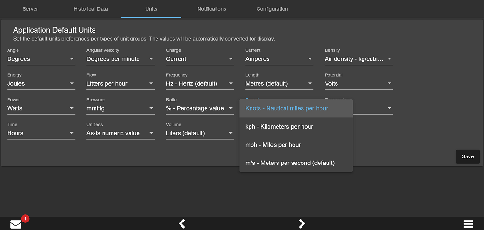Open the Historical Data tab
The width and height of the screenshot is (484, 230).
point(91,9)
